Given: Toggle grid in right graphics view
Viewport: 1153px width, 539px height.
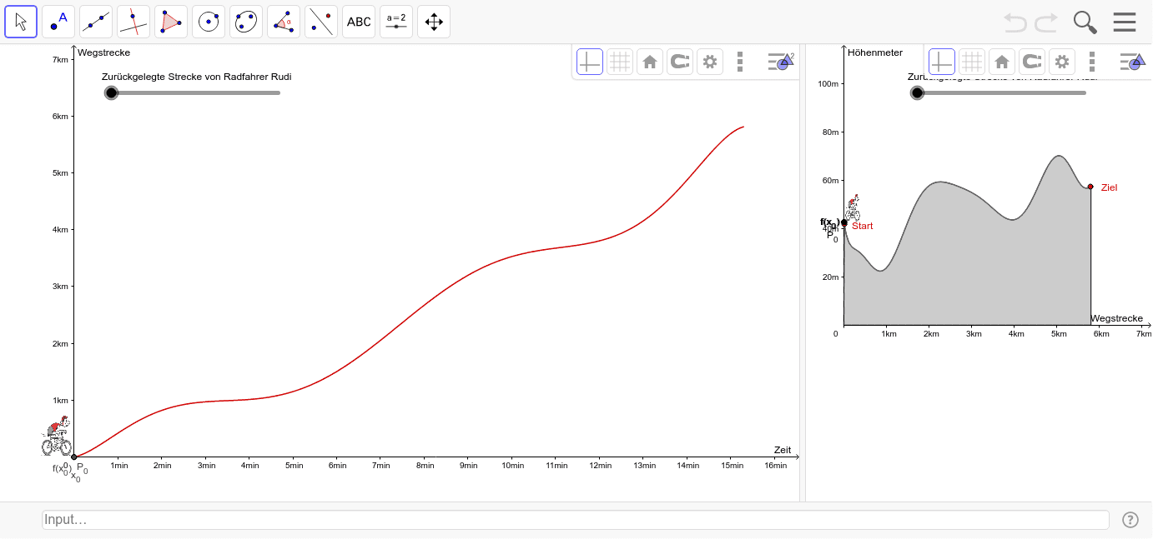Looking at the screenshot, I should pyautogui.click(x=972, y=61).
